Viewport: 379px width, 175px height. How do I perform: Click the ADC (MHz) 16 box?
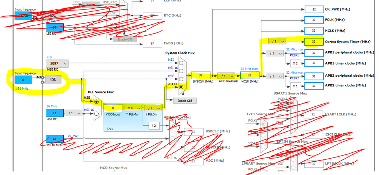[193, 161]
